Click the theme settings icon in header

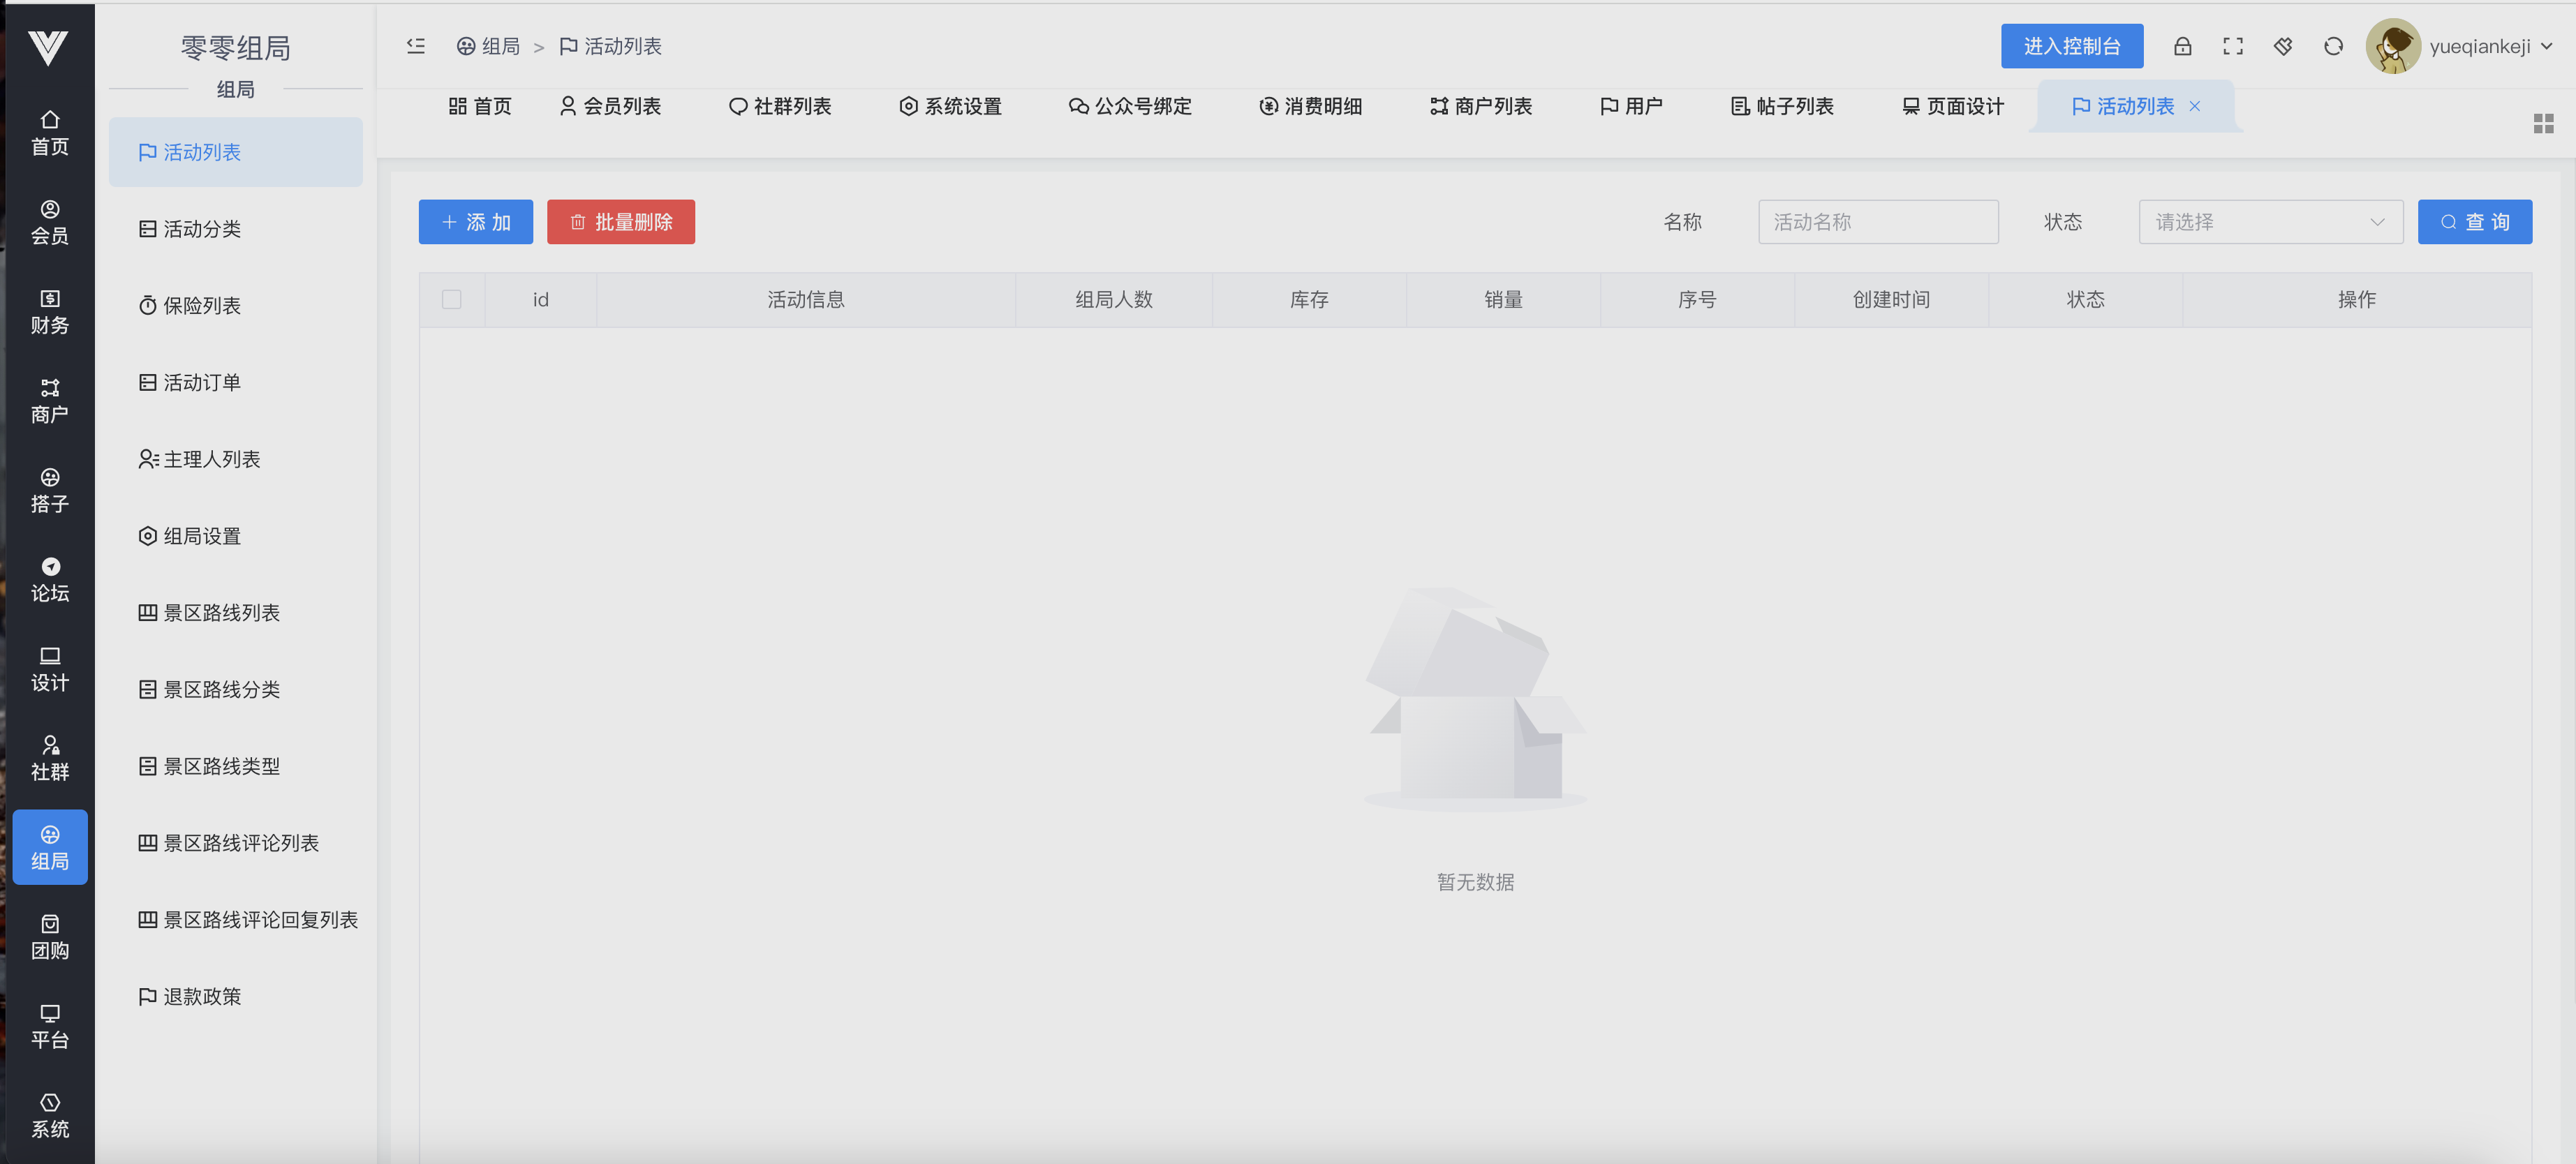coord(2282,46)
